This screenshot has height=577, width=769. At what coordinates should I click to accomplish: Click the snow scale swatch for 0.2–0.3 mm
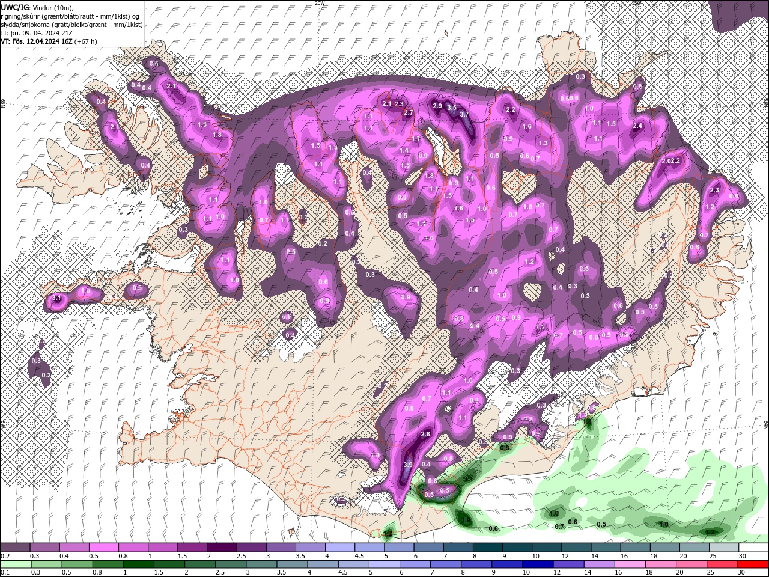coord(15,548)
